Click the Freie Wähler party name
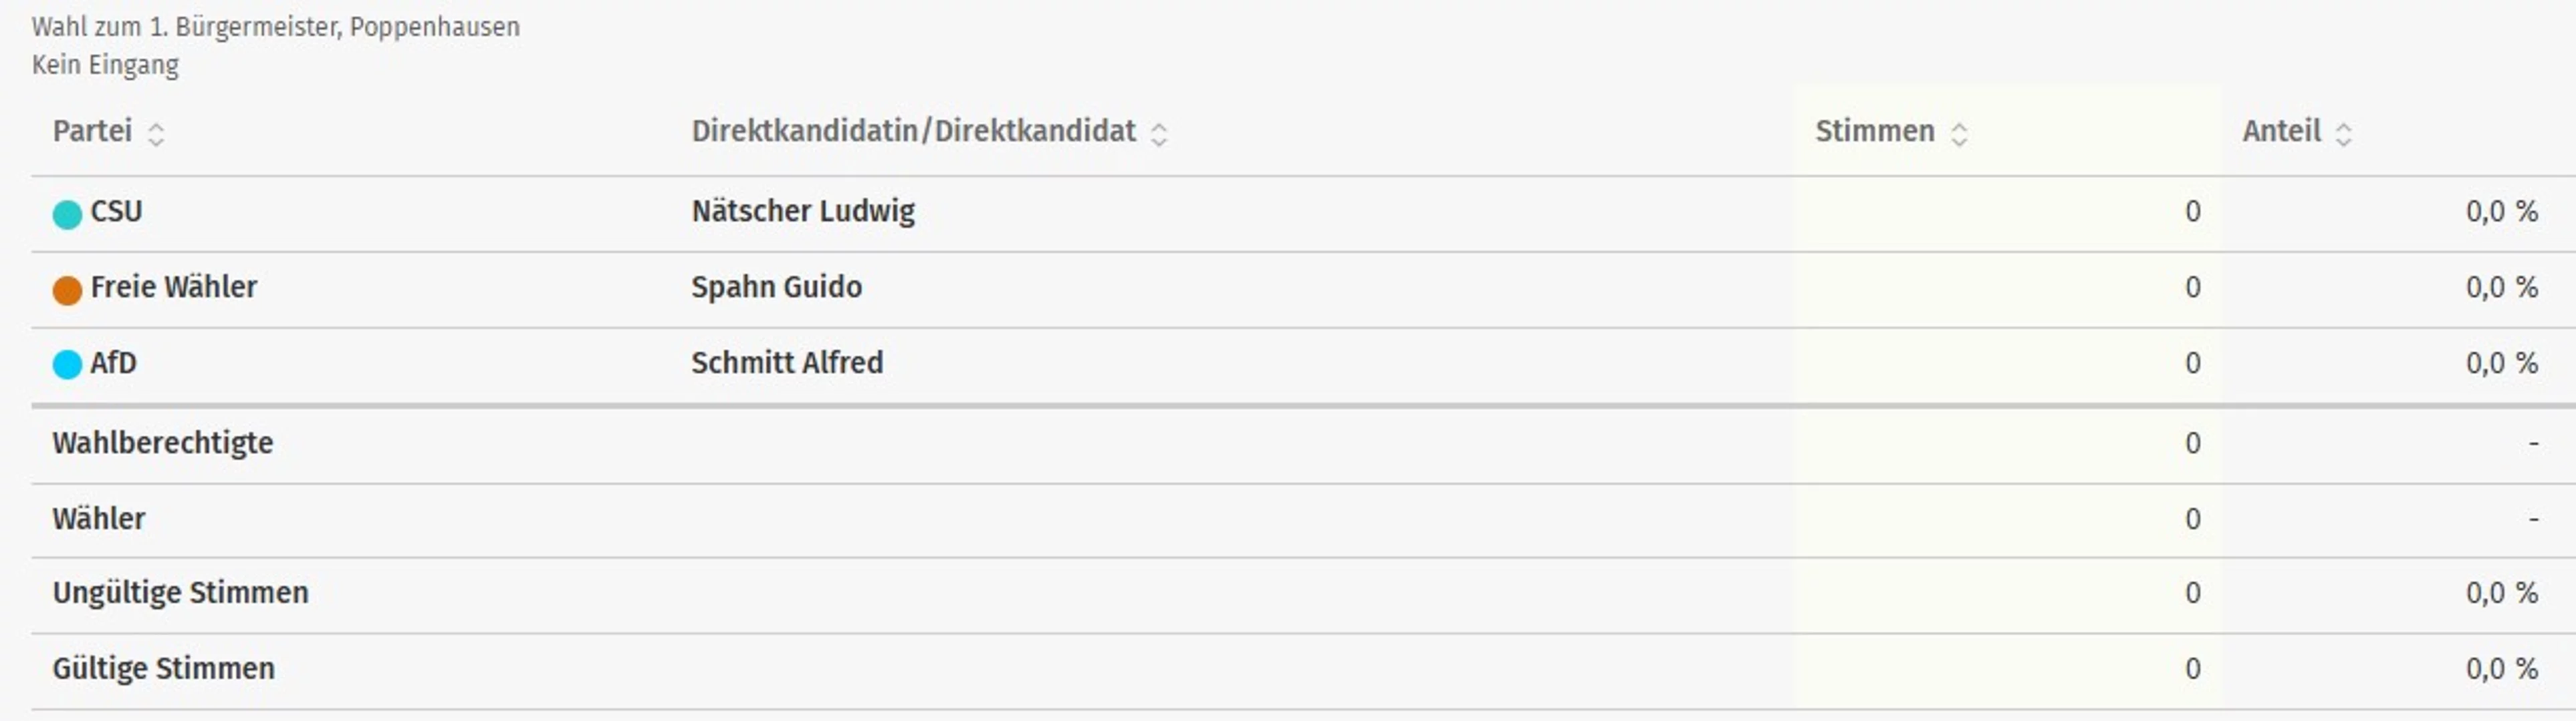Image resolution: width=2576 pixels, height=721 pixels. 173,288
